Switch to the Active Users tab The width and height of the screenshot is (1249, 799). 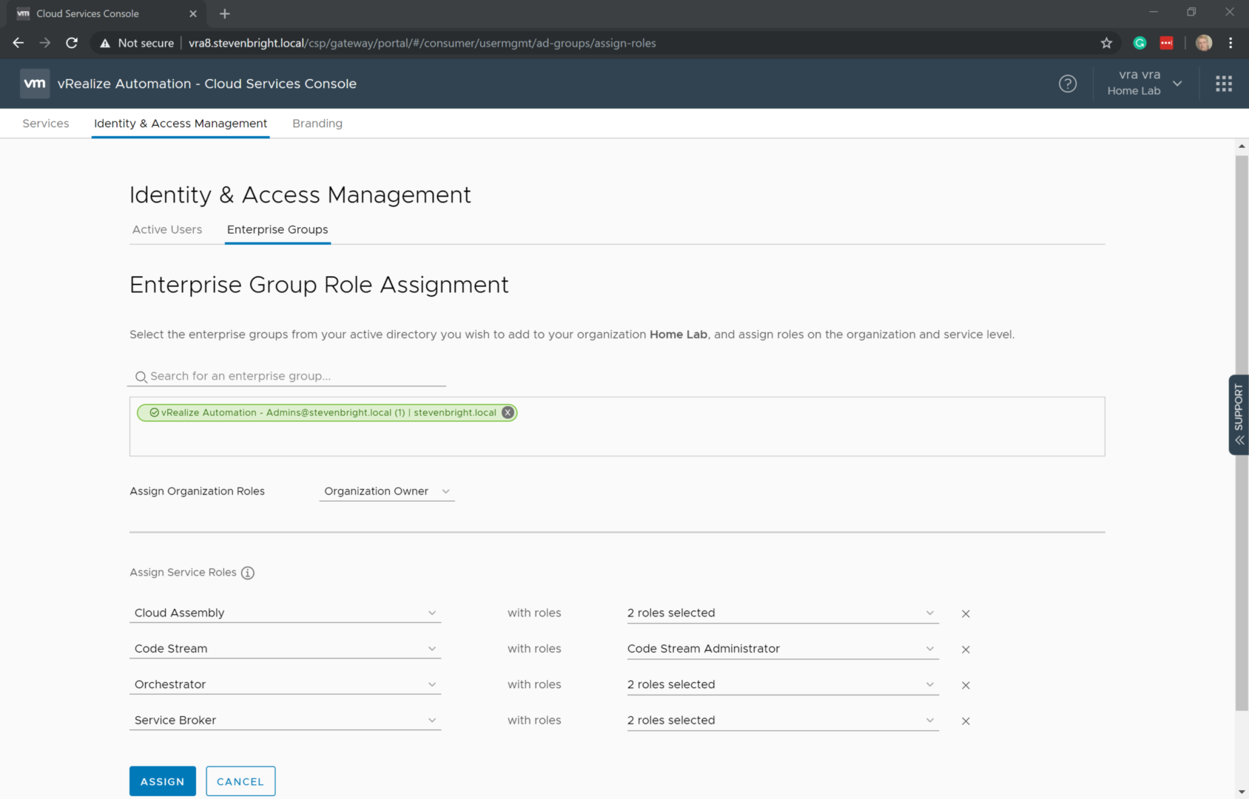167,229
